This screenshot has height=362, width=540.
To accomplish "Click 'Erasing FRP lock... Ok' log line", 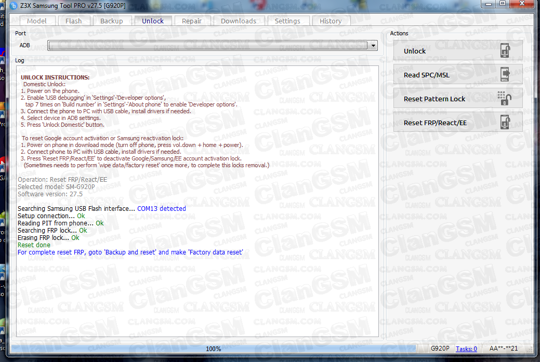I will tap(48, 238).
